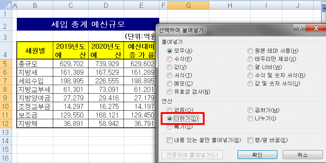
Task: Choose 나누기(I) operation
Action: [x=262, y=119]
